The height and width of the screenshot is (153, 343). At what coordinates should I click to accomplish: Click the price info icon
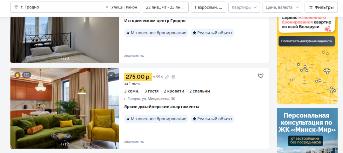[173, 77]
